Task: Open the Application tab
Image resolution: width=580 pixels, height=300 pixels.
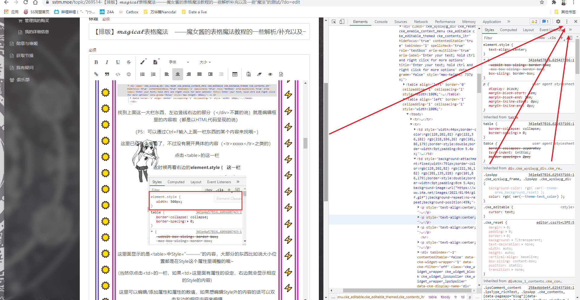Action: 492,22
